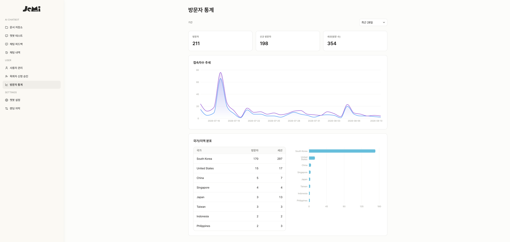
Task: Click the 국가/지역 분포 heading
Action: 202,141
